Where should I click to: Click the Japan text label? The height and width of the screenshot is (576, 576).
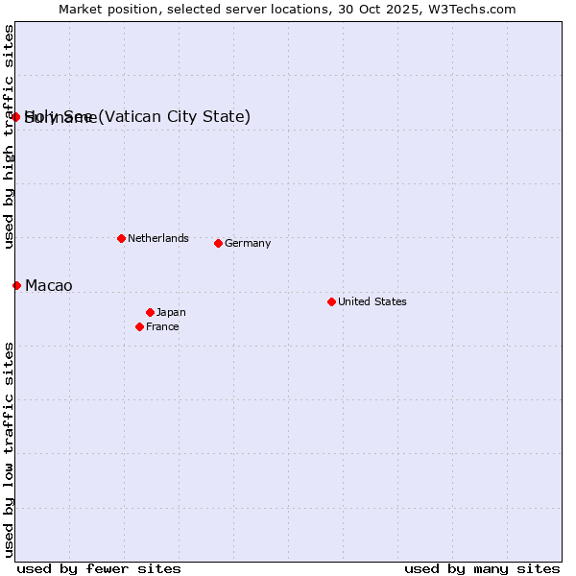click(x=171, y=312)
